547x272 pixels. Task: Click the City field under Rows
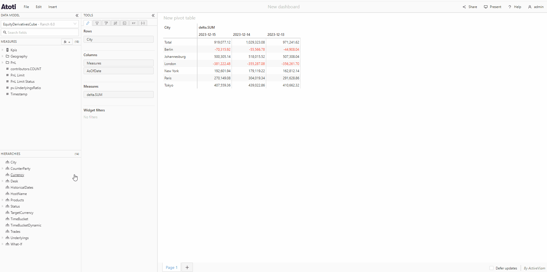(119, 40)
